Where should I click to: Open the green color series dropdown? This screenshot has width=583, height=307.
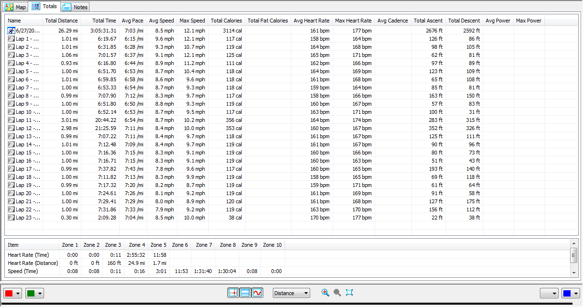34,293
